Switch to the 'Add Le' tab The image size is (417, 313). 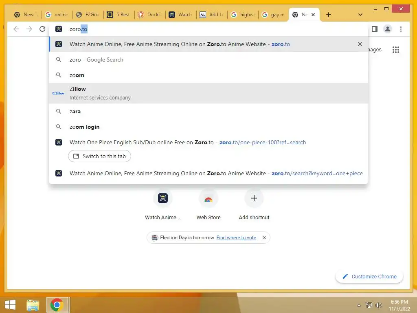click(212, 15)
